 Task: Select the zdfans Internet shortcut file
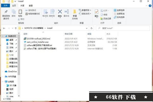pos(70,49)
